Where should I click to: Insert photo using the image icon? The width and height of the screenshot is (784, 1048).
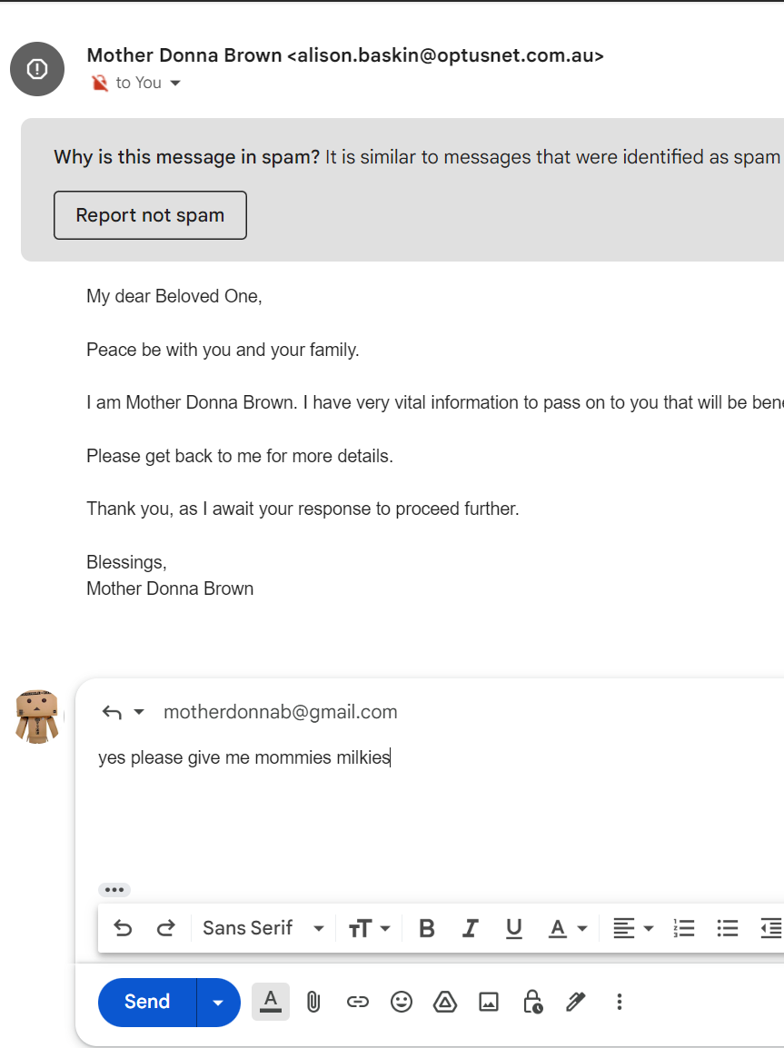[489, 1002]
